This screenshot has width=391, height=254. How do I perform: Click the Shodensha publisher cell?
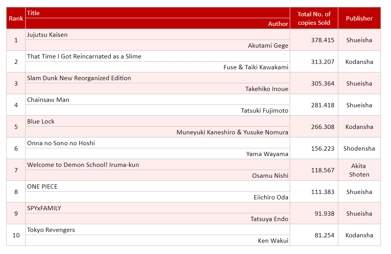(x=359, y=148)
